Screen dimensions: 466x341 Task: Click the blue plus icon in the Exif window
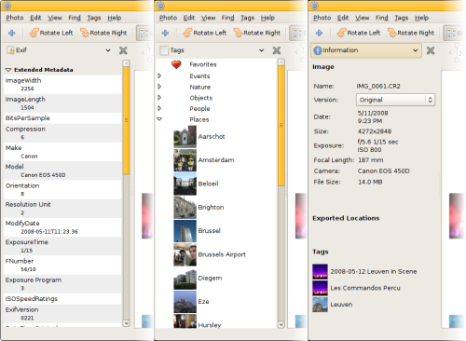point(12,33)
